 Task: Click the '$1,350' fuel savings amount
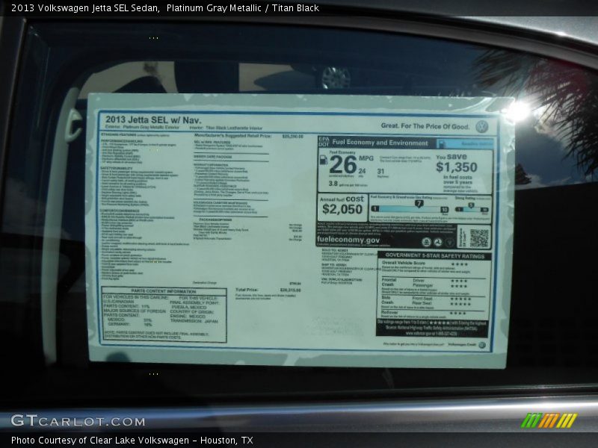pos(457,167)
